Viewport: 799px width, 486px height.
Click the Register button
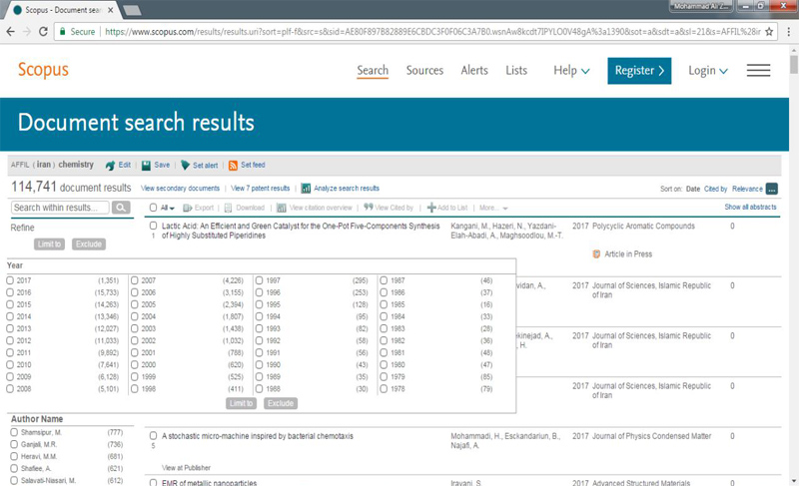[639, 71]
